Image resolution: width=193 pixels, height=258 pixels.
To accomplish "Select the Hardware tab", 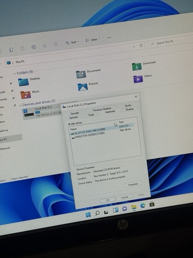I will 110,112.
